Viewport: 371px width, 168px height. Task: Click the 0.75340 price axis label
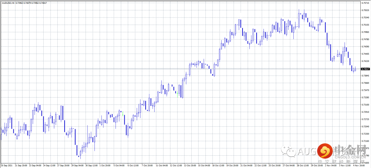(x=366, y=18)
